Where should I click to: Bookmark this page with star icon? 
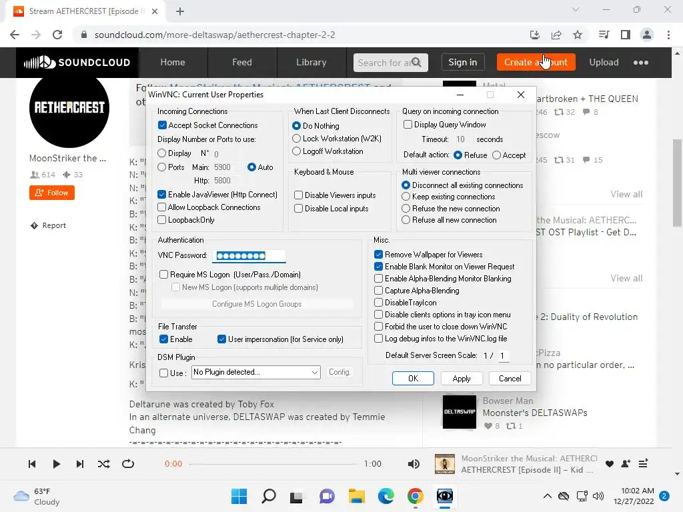577,35
